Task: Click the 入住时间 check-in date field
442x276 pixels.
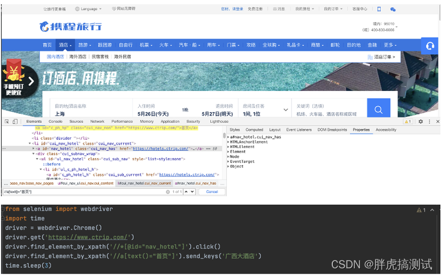Action: [x=153, y=110]
